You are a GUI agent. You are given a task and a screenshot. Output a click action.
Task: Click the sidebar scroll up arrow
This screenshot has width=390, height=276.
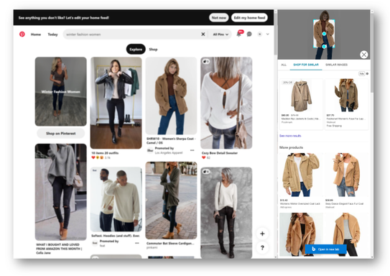(372, 11)
